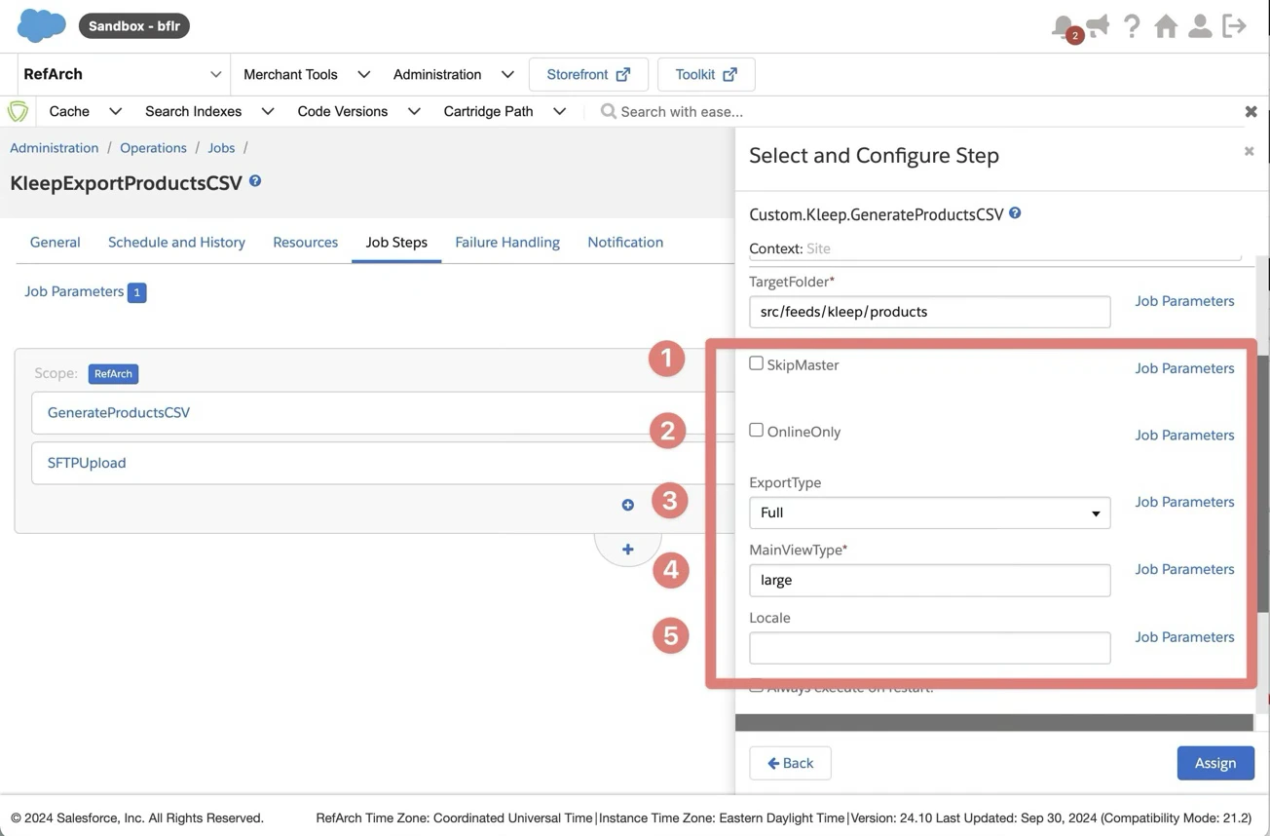The width and height of the screenshot is (1270, 836).
Task: Open the help question mark icon
Action: pos(1132,26)
